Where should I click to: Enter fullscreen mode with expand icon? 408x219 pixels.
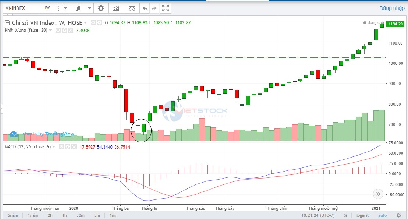[x=166, y=8]
